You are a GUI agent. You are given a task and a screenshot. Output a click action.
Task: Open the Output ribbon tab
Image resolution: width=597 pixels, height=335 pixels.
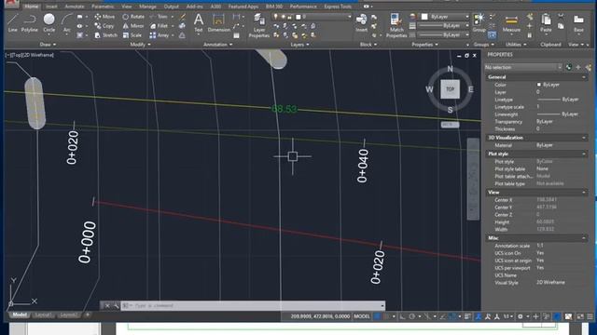171,7
